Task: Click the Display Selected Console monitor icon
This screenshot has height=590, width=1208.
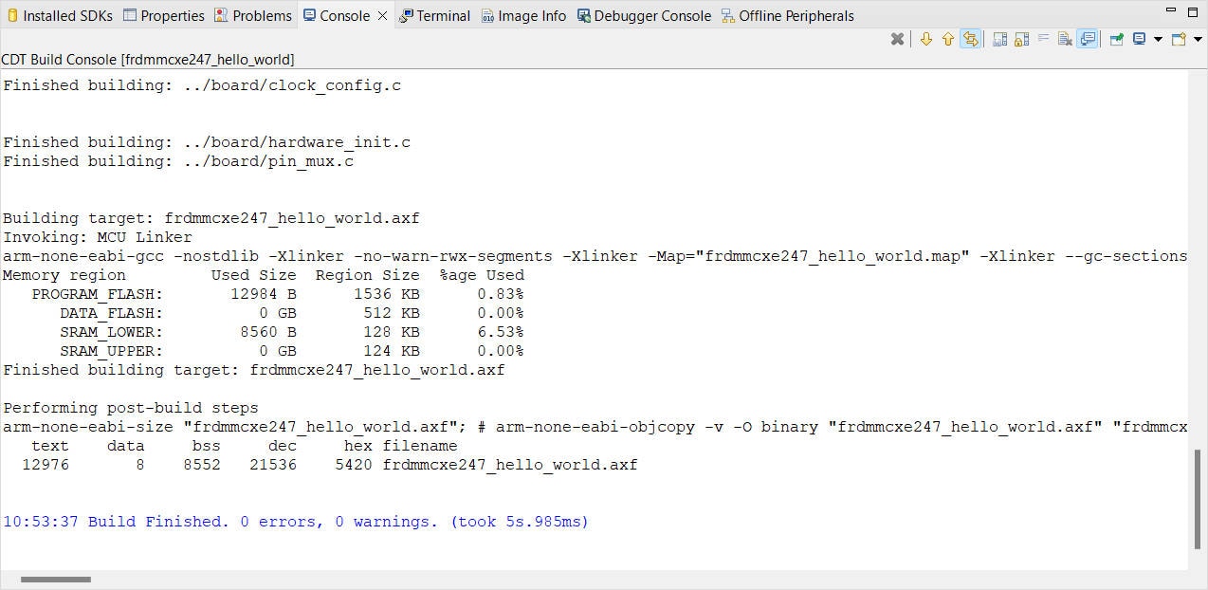Action: [x=1139, y=40]
